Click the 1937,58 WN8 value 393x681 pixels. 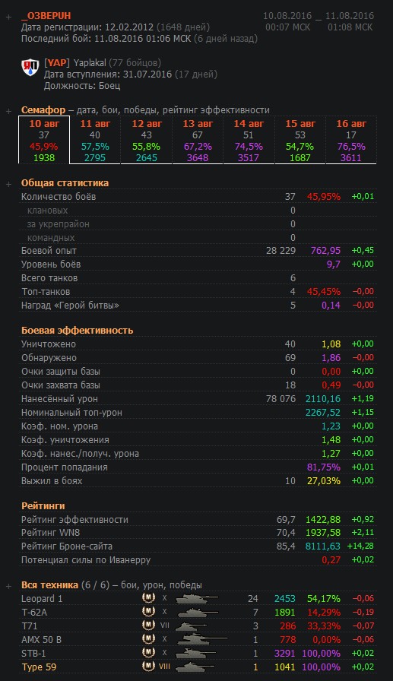coord(323,533)
